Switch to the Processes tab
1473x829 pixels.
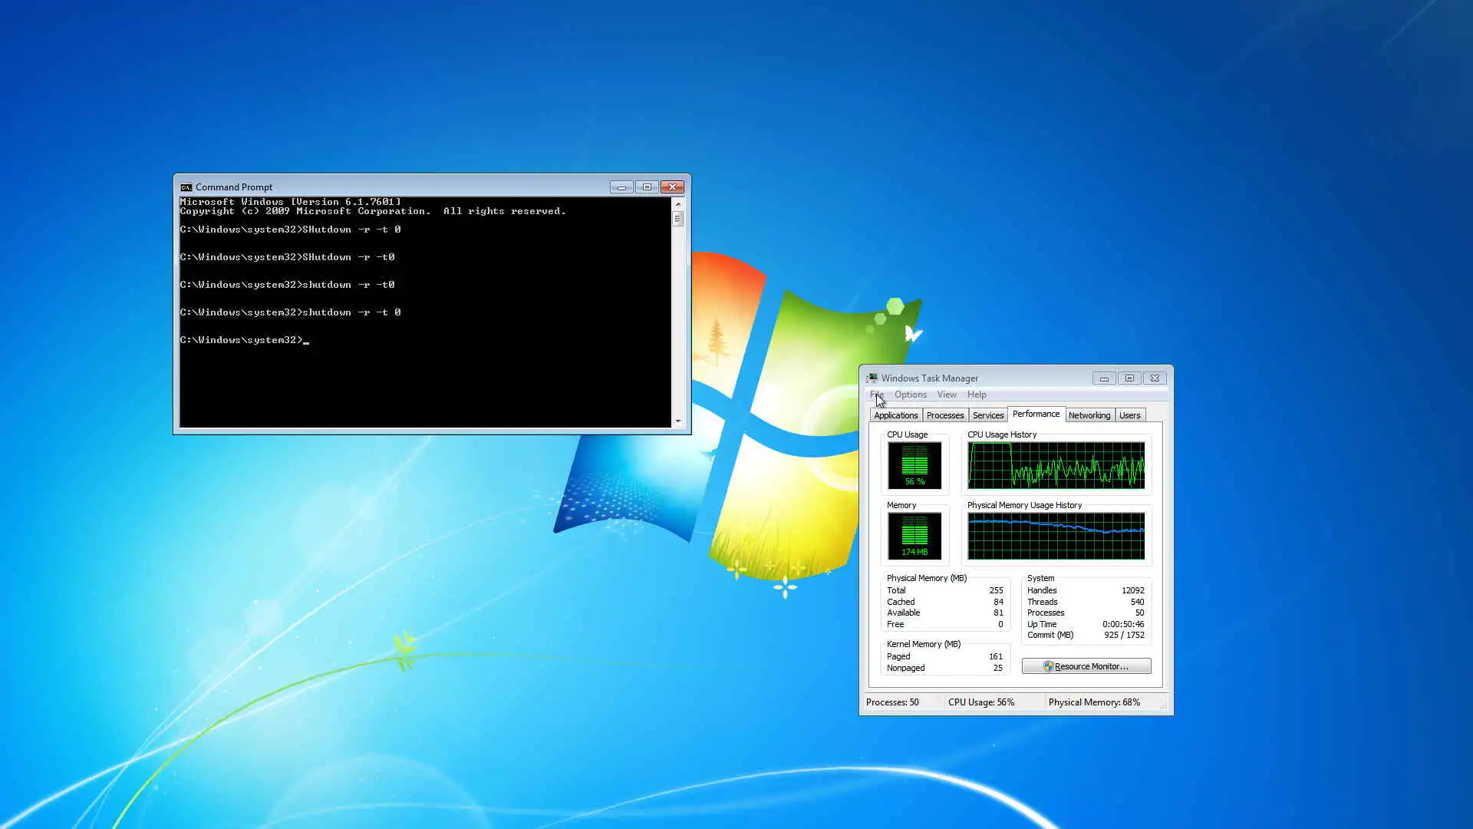(x=944, y=415)
